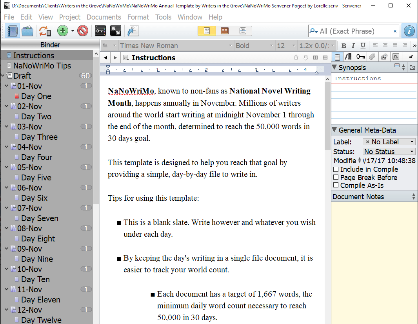The image size is (418, 324).
Task: Enable Compile As-Is for this document
Action: tap(336, 185)
